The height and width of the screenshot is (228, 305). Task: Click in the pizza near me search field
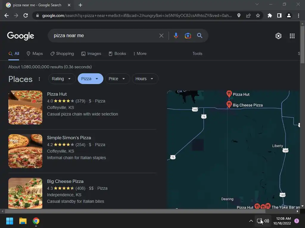point(105,36)
